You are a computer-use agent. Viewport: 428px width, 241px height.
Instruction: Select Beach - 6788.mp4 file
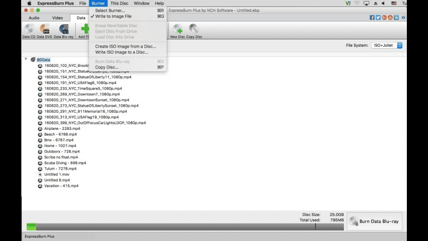(x=61, y=134)
